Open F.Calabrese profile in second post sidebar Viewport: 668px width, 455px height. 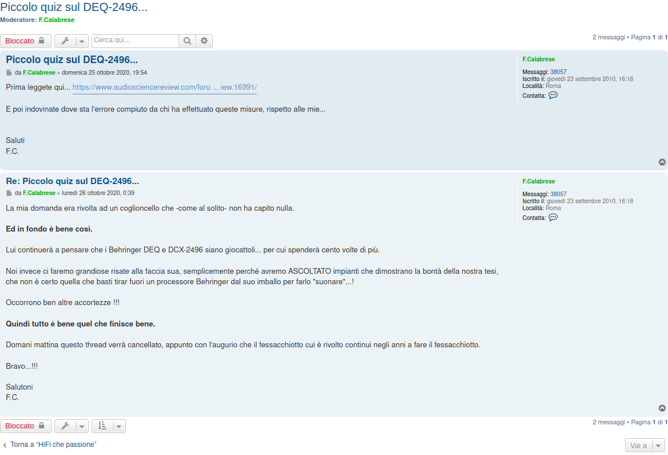coord(539,181)
